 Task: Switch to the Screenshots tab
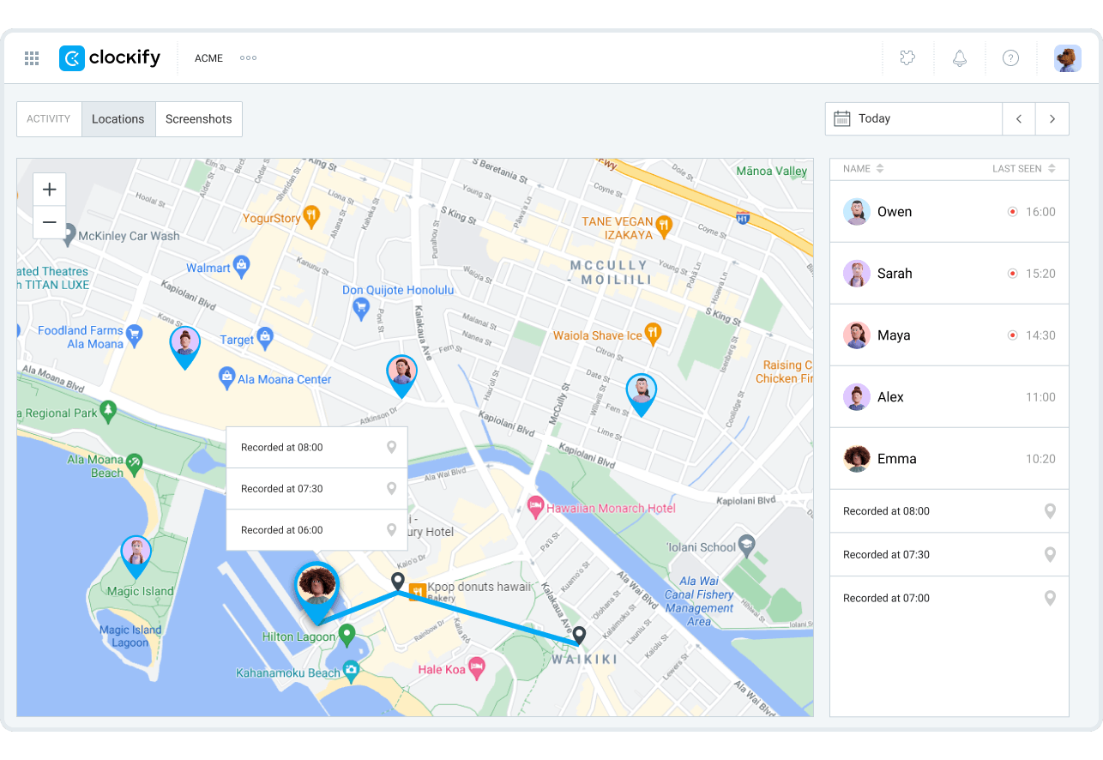pos(199,119)
